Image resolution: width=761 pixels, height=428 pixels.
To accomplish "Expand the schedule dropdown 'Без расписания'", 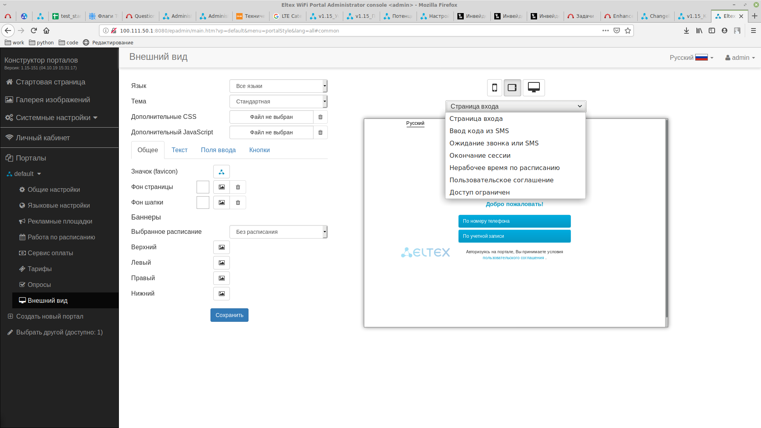I will [x=278, y=232].
